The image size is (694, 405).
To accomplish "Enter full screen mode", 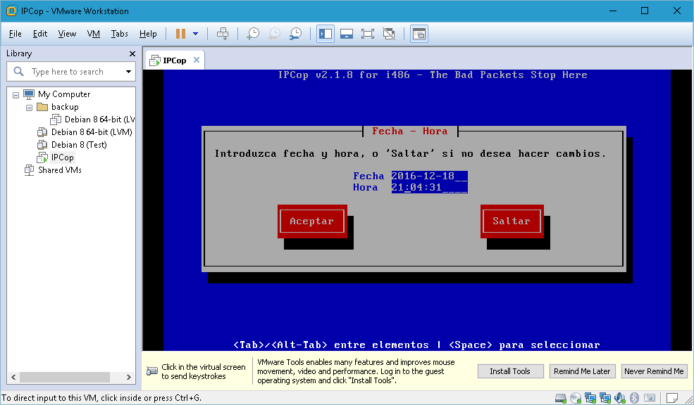I will [x=367, y=33].
